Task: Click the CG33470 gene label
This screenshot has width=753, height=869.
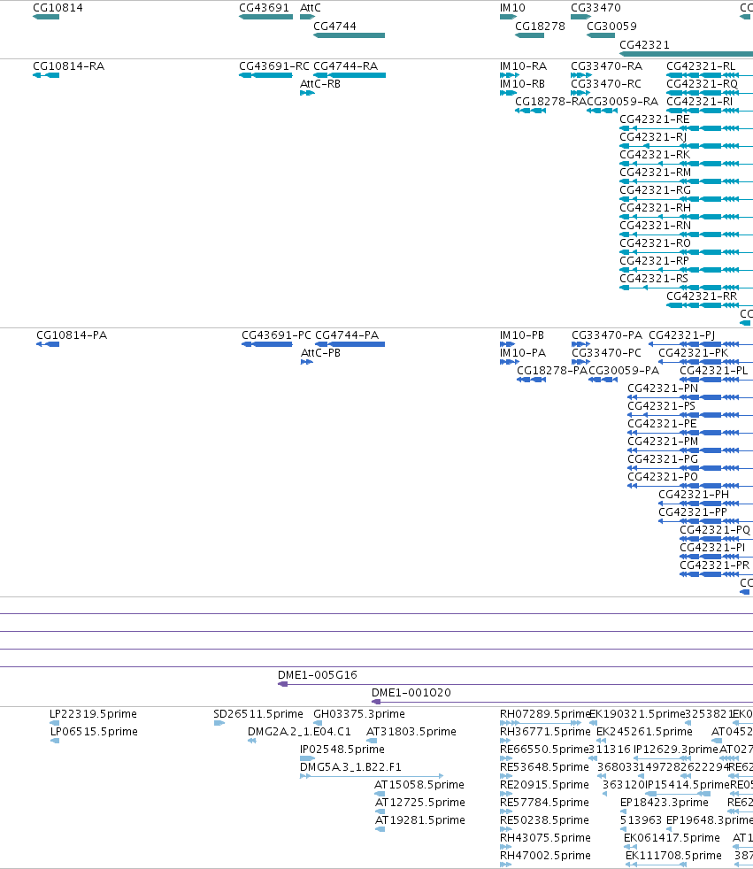Action: [x=595, y=8]
